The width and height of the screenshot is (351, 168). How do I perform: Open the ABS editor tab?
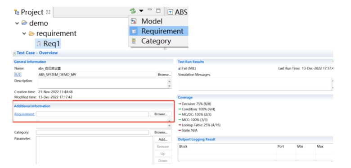click(178, 12)
